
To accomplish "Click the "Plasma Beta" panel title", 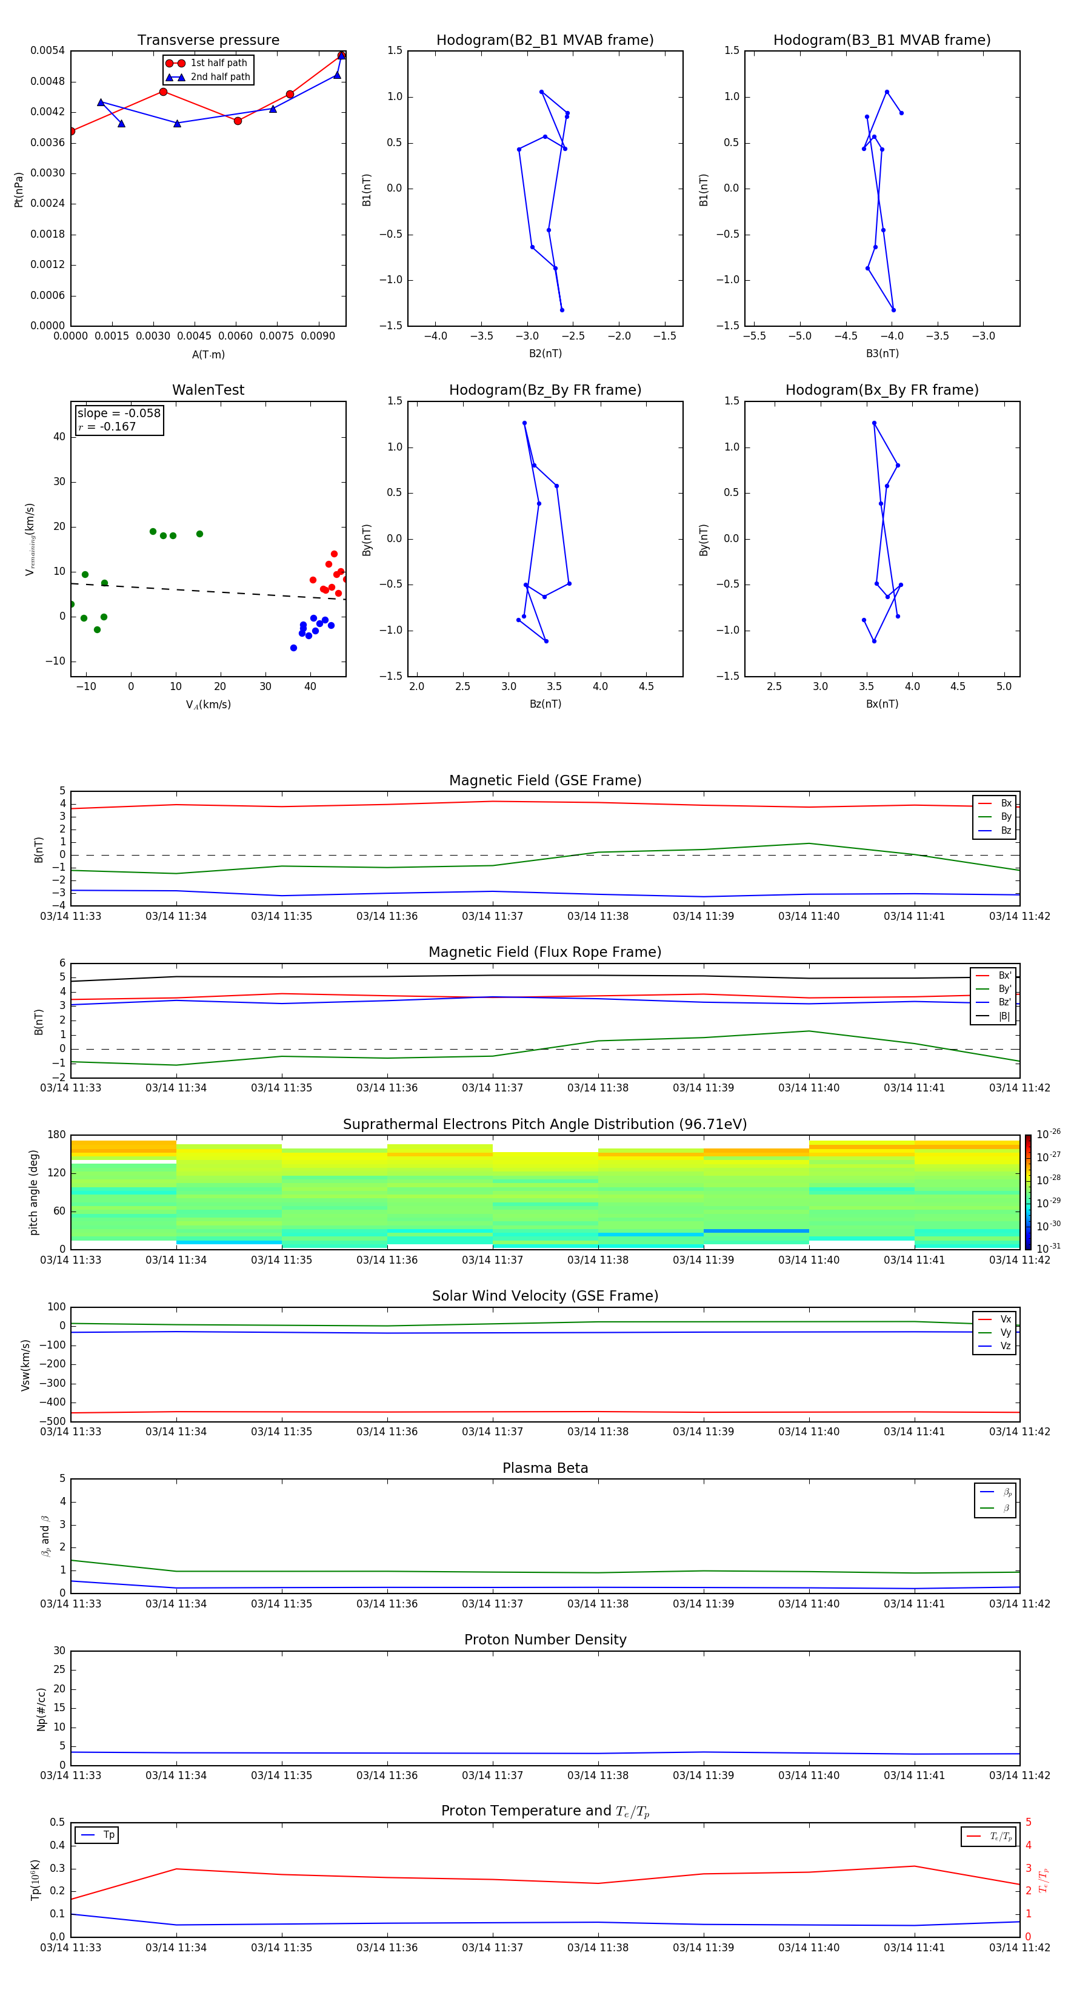I will [x=545, y=1468].
